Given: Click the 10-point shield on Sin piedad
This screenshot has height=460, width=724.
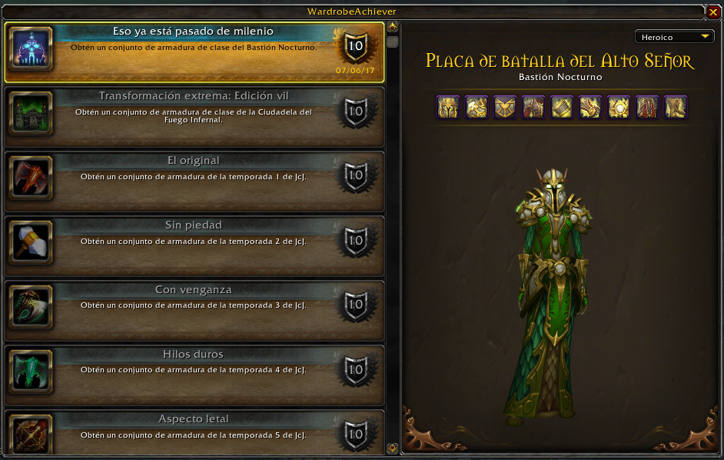Looking at the screenshot, I should tap(356, 241).
